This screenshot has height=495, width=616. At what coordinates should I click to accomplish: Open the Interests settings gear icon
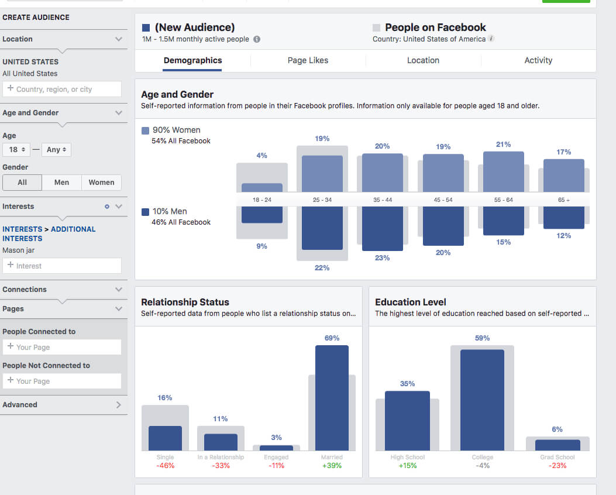click(x=107, y=206)
